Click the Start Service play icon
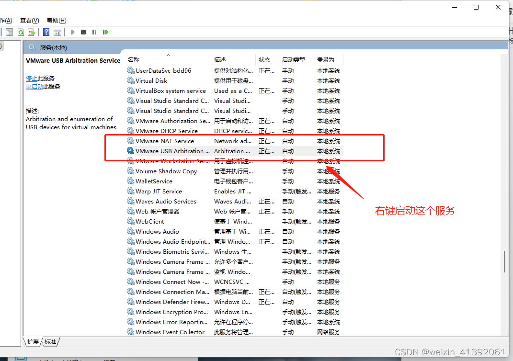 point(73,32)
